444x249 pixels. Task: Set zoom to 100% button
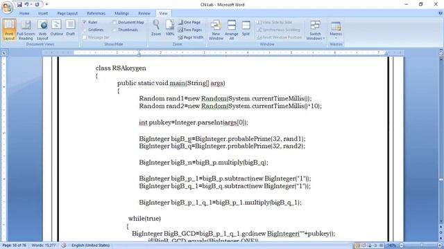tap(169, 28)
